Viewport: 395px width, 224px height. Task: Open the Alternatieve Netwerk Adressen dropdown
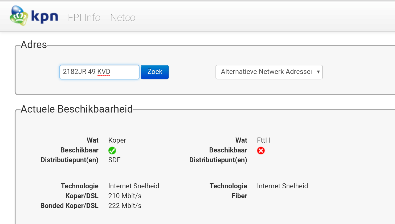[266, 72]
